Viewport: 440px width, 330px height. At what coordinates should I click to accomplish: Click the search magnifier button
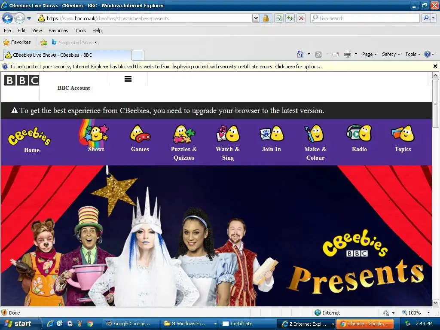426,18
